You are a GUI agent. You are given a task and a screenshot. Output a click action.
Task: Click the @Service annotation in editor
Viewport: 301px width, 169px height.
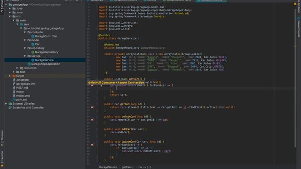click(x=104, y=35)
